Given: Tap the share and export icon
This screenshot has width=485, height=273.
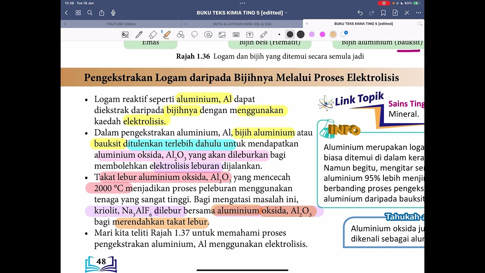Looking at the screenshot, I should coord(102,13).
